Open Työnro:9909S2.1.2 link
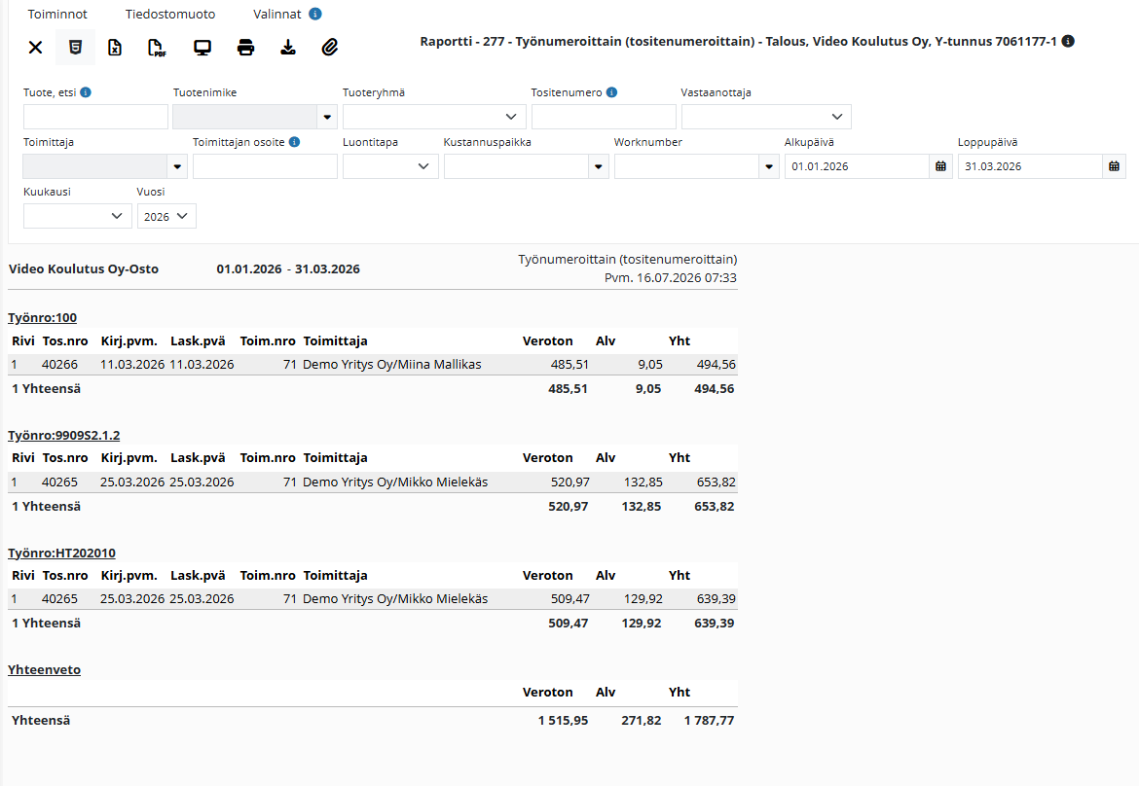Screen dimensions: 1139x786 point(64,436)
